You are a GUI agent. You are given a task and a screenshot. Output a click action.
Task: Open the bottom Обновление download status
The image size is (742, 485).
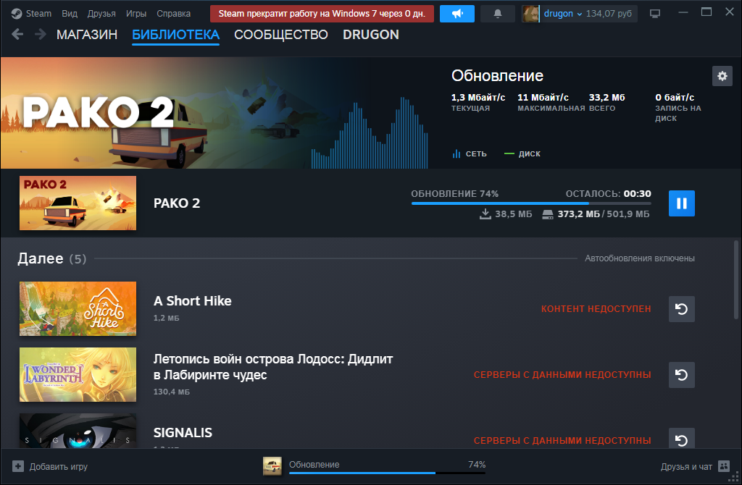click(x=314, y=464)
